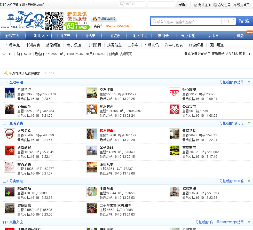
Task: Open the 新浪微博 link
Action: tap(191, 54)
